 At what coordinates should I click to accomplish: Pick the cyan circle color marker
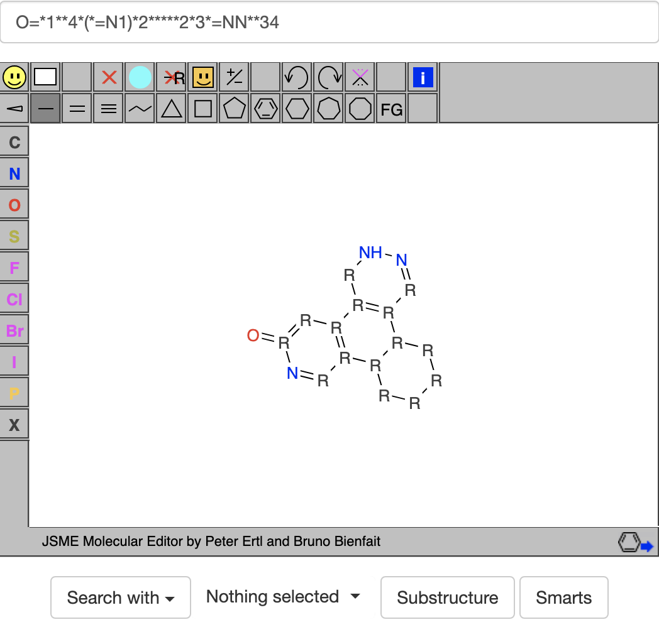pyautogui.click(x=140, y=77)
